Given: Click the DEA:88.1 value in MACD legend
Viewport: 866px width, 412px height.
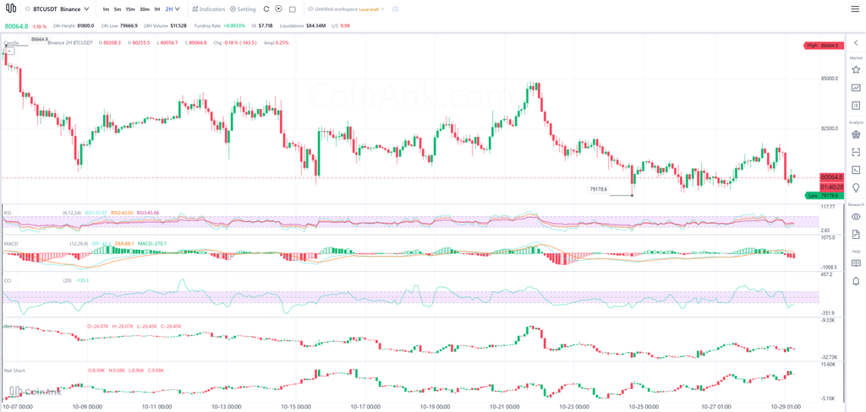Looking at the screenshot, I should click(x=123, y=243).
